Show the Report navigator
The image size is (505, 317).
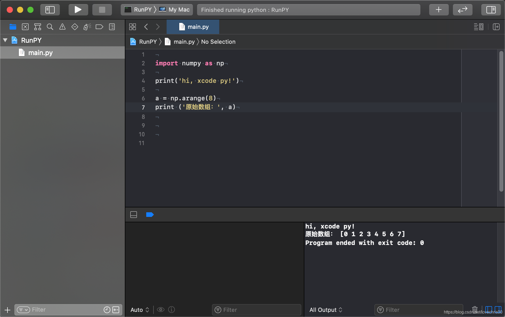click(x=112, y=27)
